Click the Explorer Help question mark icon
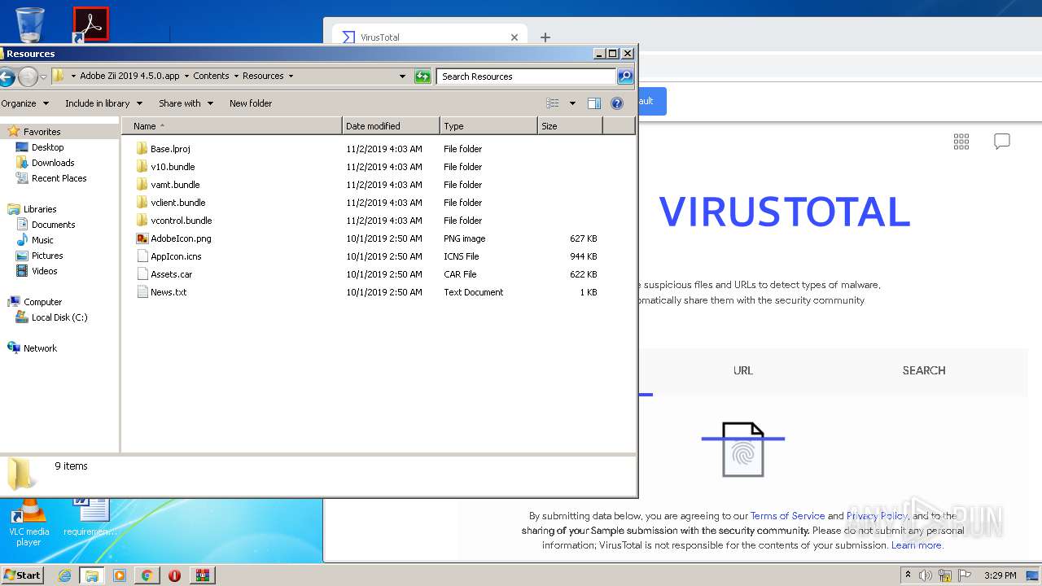 click(x=617, y=103)
